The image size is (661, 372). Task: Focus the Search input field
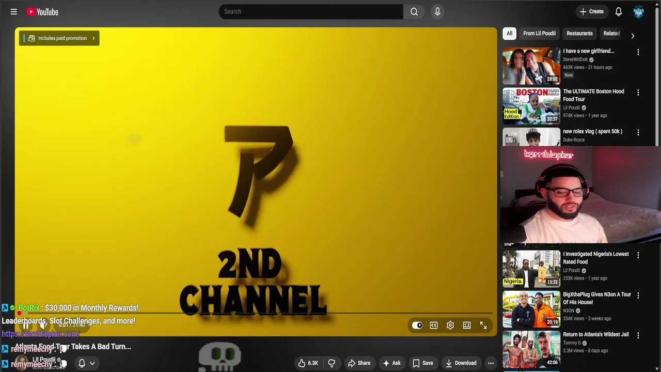point(311,11)
